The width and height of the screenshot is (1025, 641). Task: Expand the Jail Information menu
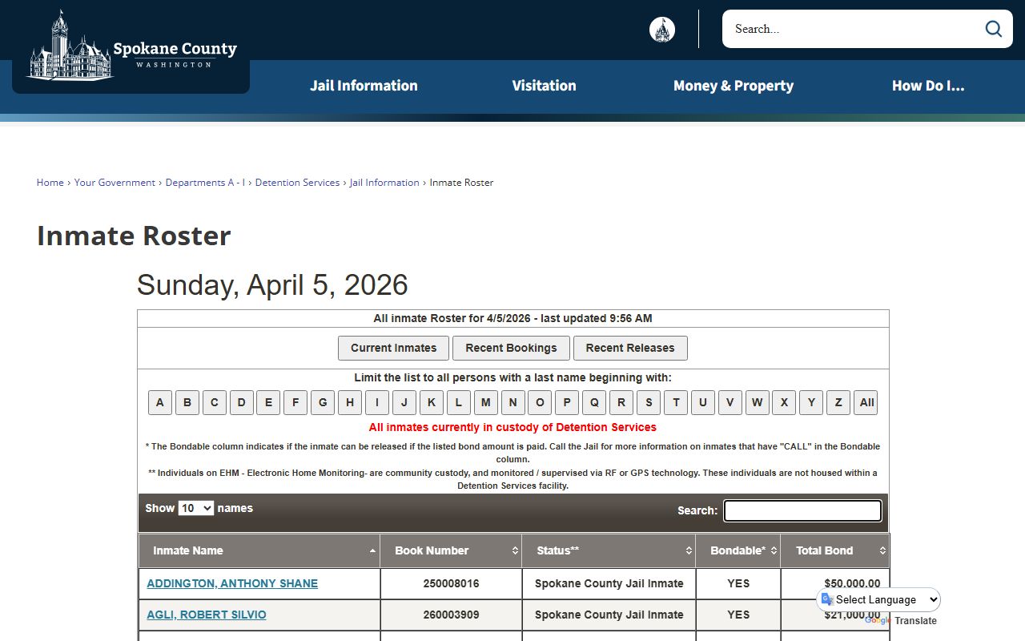tap(364, 86)
